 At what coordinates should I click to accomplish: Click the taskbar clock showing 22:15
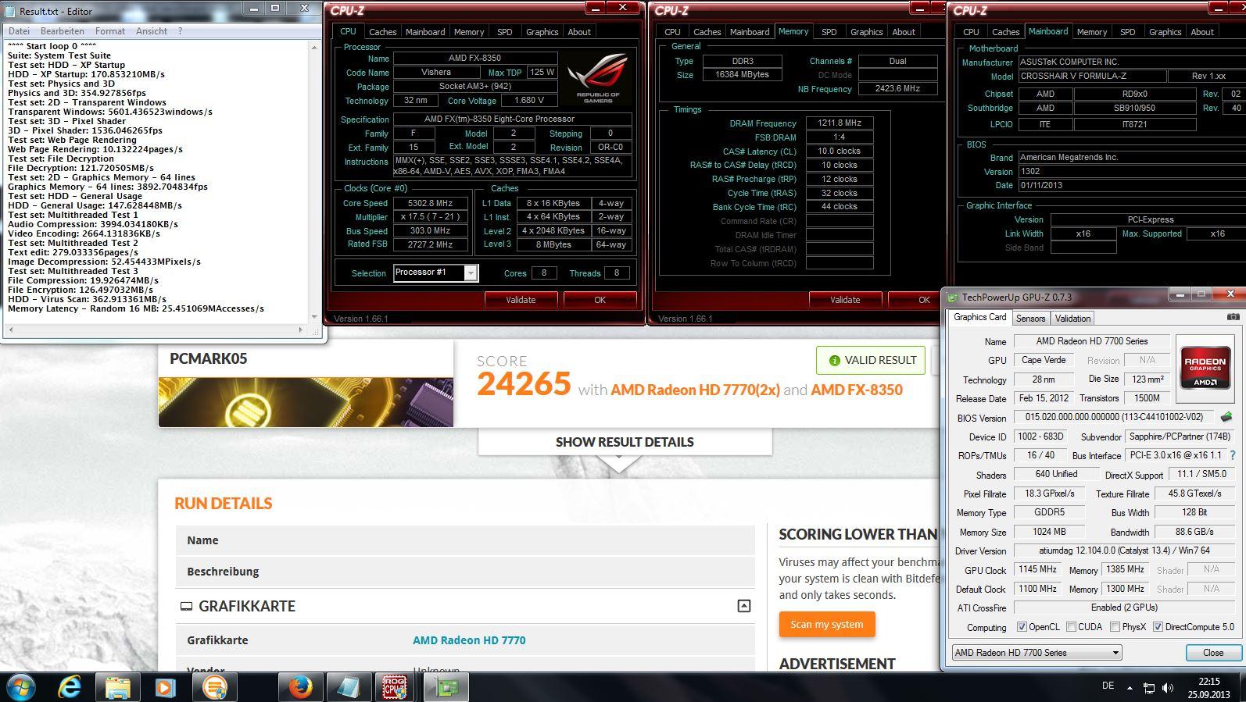click(1208, 682)
